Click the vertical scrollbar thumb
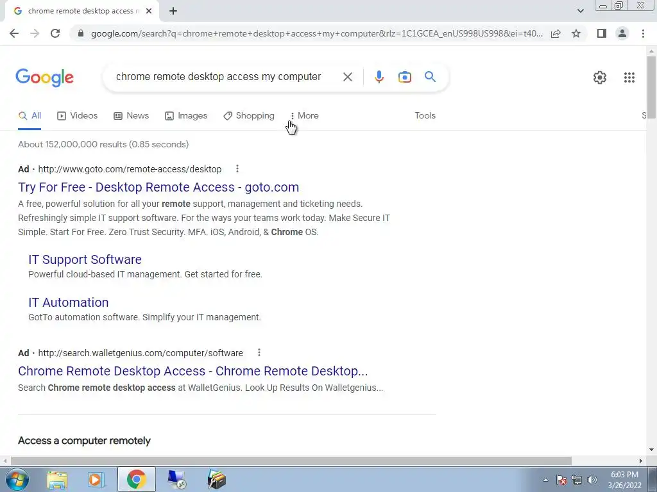Image resolution: width=657 pixels, height=492 pixels. (x=651, y=87)
